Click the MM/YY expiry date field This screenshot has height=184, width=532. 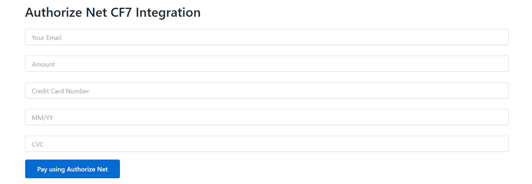tap(267, 117)
